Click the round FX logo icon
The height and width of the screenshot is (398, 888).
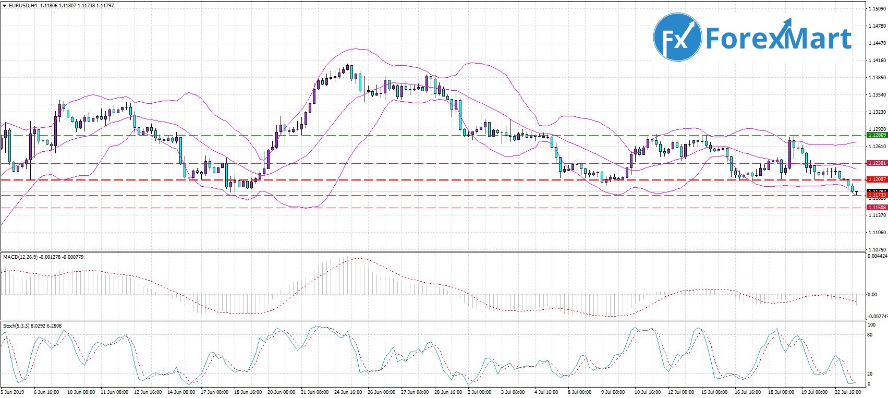coord(677,37)
